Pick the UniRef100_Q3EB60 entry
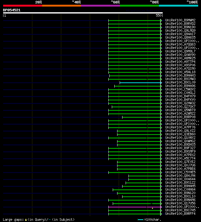 click(x=180, y=134)
